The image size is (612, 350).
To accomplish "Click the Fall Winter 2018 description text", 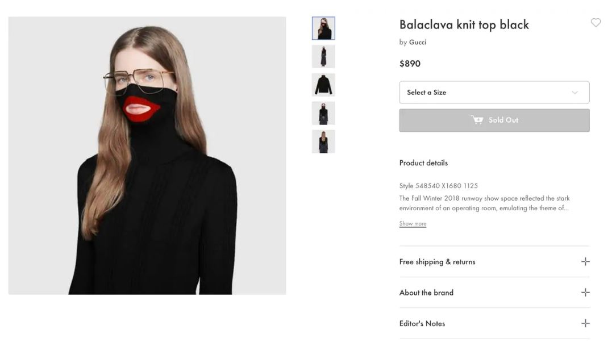I will 484,203.
